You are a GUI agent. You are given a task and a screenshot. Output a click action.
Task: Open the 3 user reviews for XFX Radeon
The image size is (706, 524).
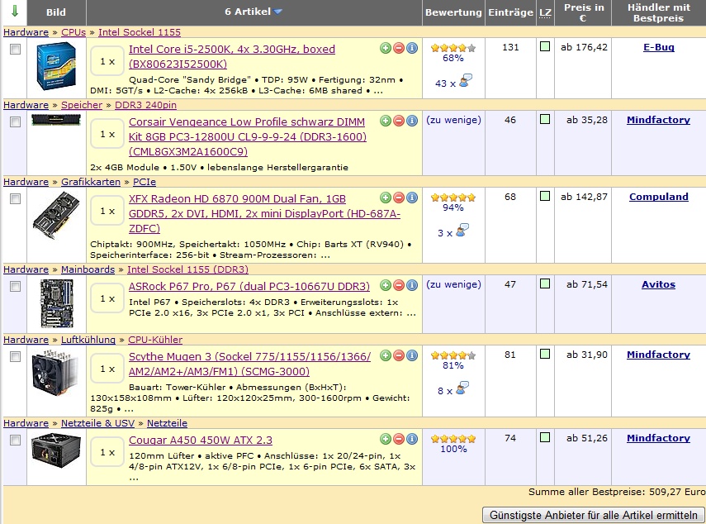click(453, 231)
